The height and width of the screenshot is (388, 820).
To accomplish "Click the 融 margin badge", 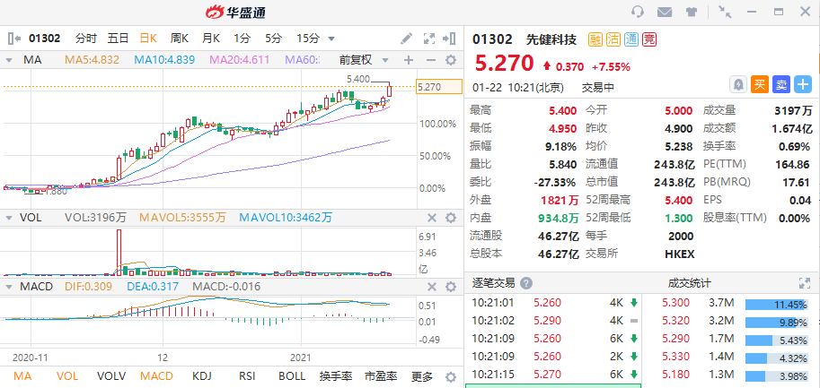I will 595,39.
